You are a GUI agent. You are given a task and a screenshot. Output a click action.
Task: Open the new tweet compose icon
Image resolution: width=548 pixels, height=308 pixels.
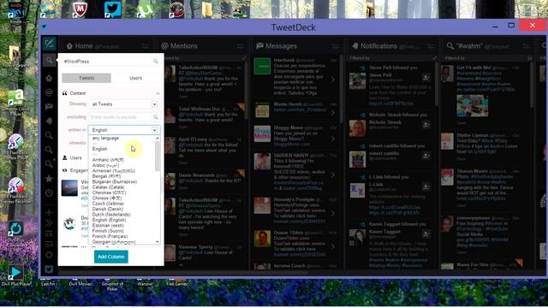pos(49,44)
